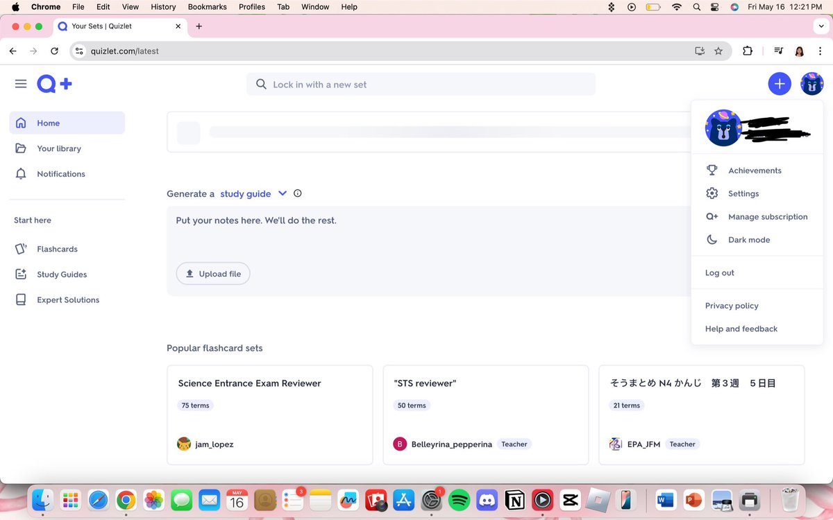Select Achievements in the profile menu
Viewport: 833px width, 520px height.
point(757,171)
